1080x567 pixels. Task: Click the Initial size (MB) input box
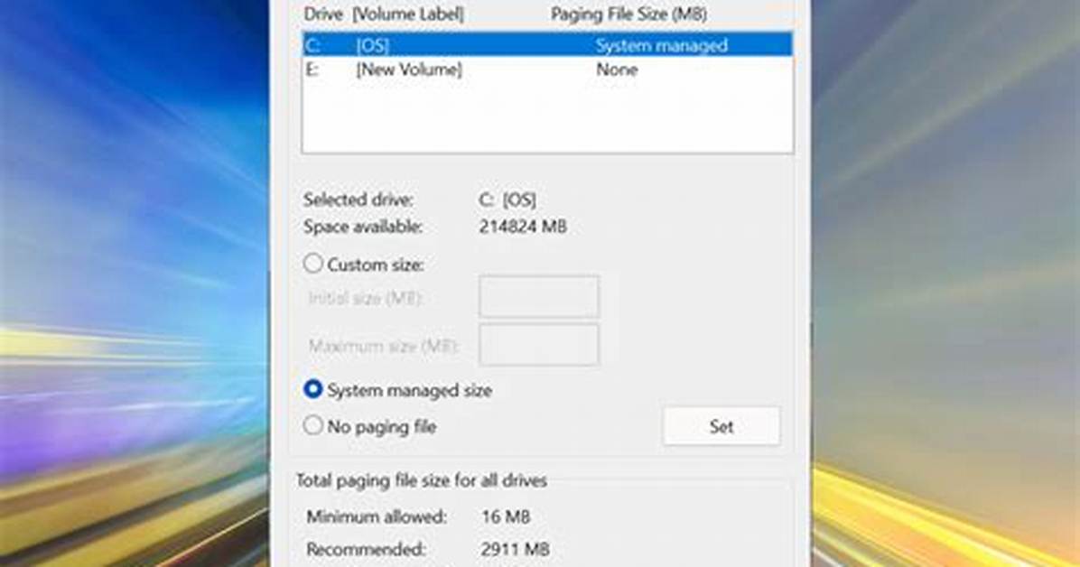pyautogui.click(x=539, y=297)
